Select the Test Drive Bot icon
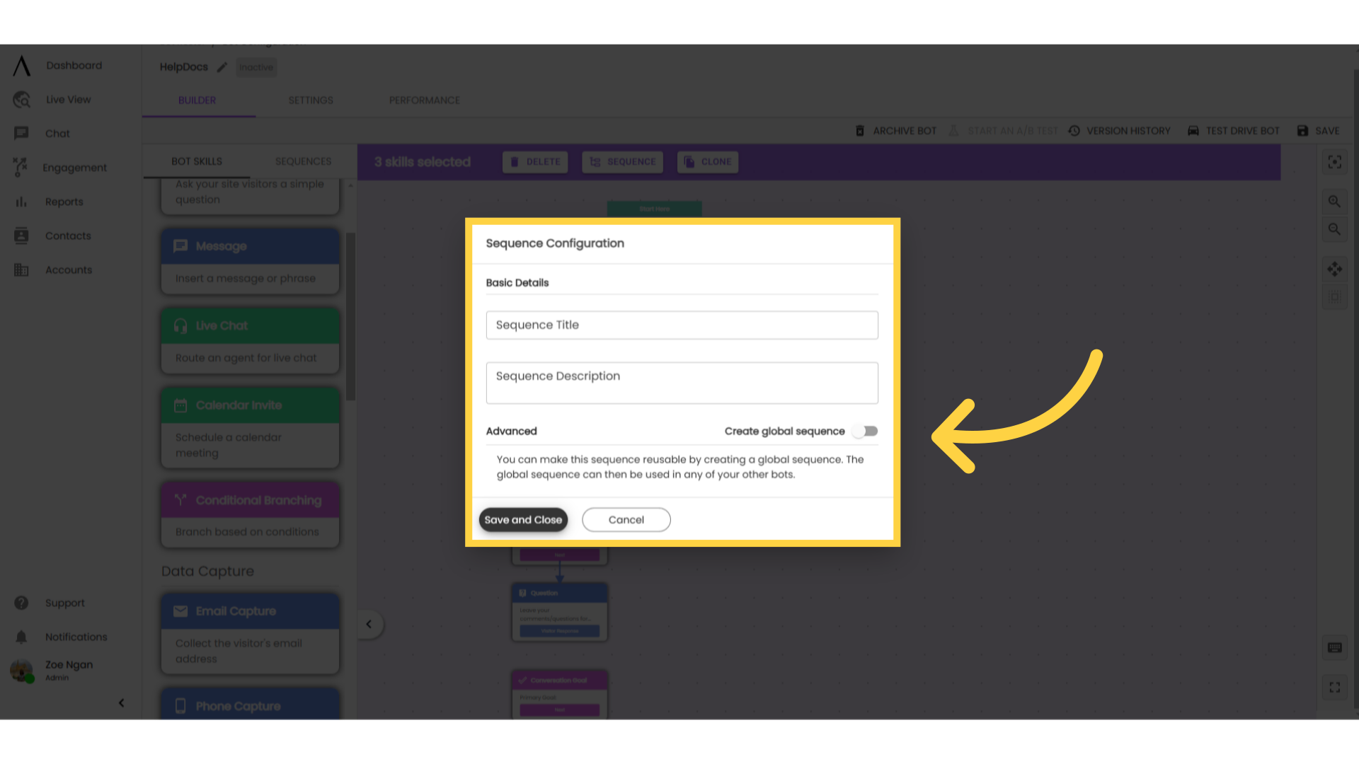The image size is (1359, 764). click(x=1193, y=131)
